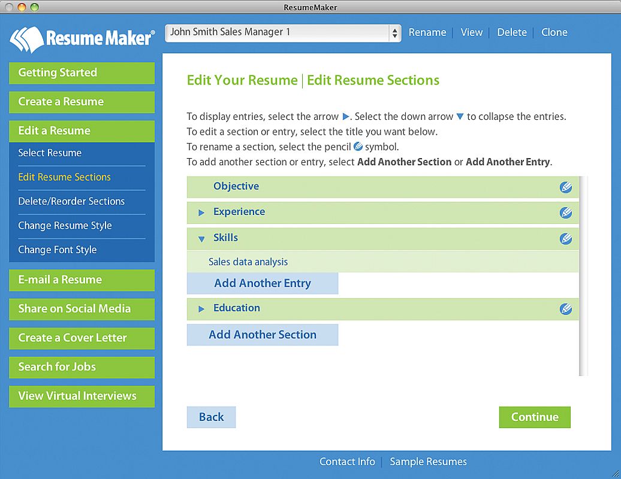
Task: Collapse the Skills section down arrow
Action: pyautogui.click(x=201, y=239)
